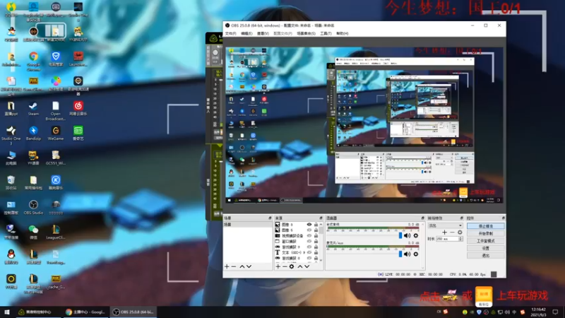Add a scene transition with plus icon
Image resolution: width=565 pixels, height=318 pixels.
coord(444,232)
